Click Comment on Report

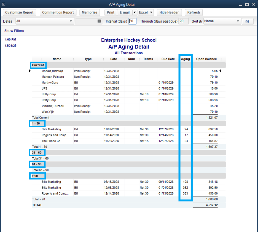[x=58, y=12]
